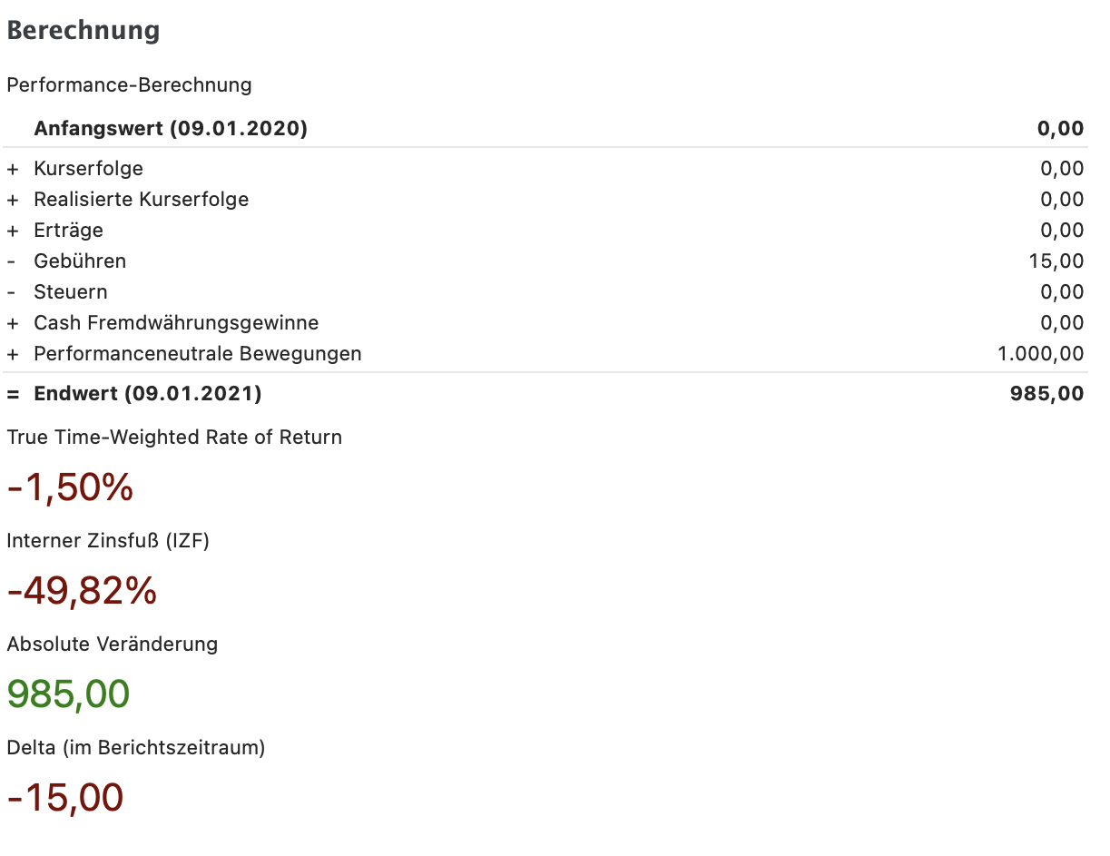Image resolution: width=1110 pixels, height=856 pixels.
Task: Click the -49,82% IZF figure
Action: 82,592
